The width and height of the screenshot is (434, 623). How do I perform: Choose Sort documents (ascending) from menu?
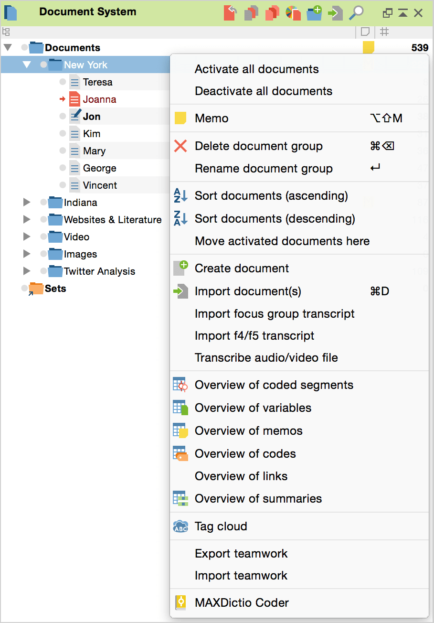tap(271, 196)
